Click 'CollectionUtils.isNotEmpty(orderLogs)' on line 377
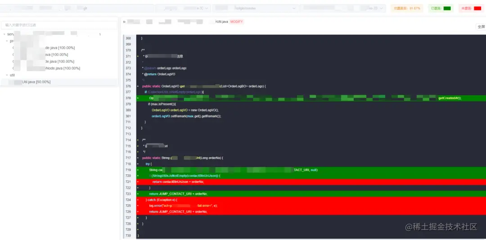The height and width of the screenshot is (240, 486). [x=175, y=92]
